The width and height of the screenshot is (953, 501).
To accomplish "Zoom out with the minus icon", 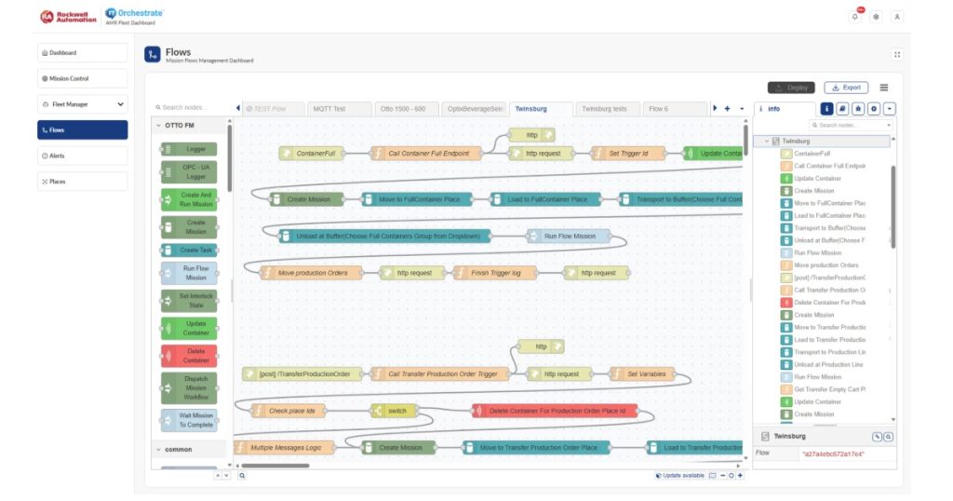I will 722,476.
